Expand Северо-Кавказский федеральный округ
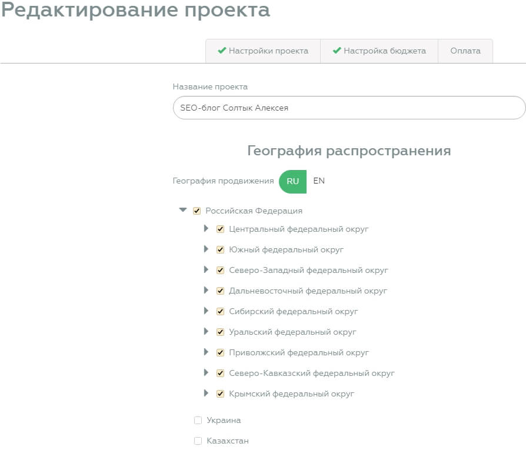This screenshot has height=450, width=526. click(x=206, y=372)
